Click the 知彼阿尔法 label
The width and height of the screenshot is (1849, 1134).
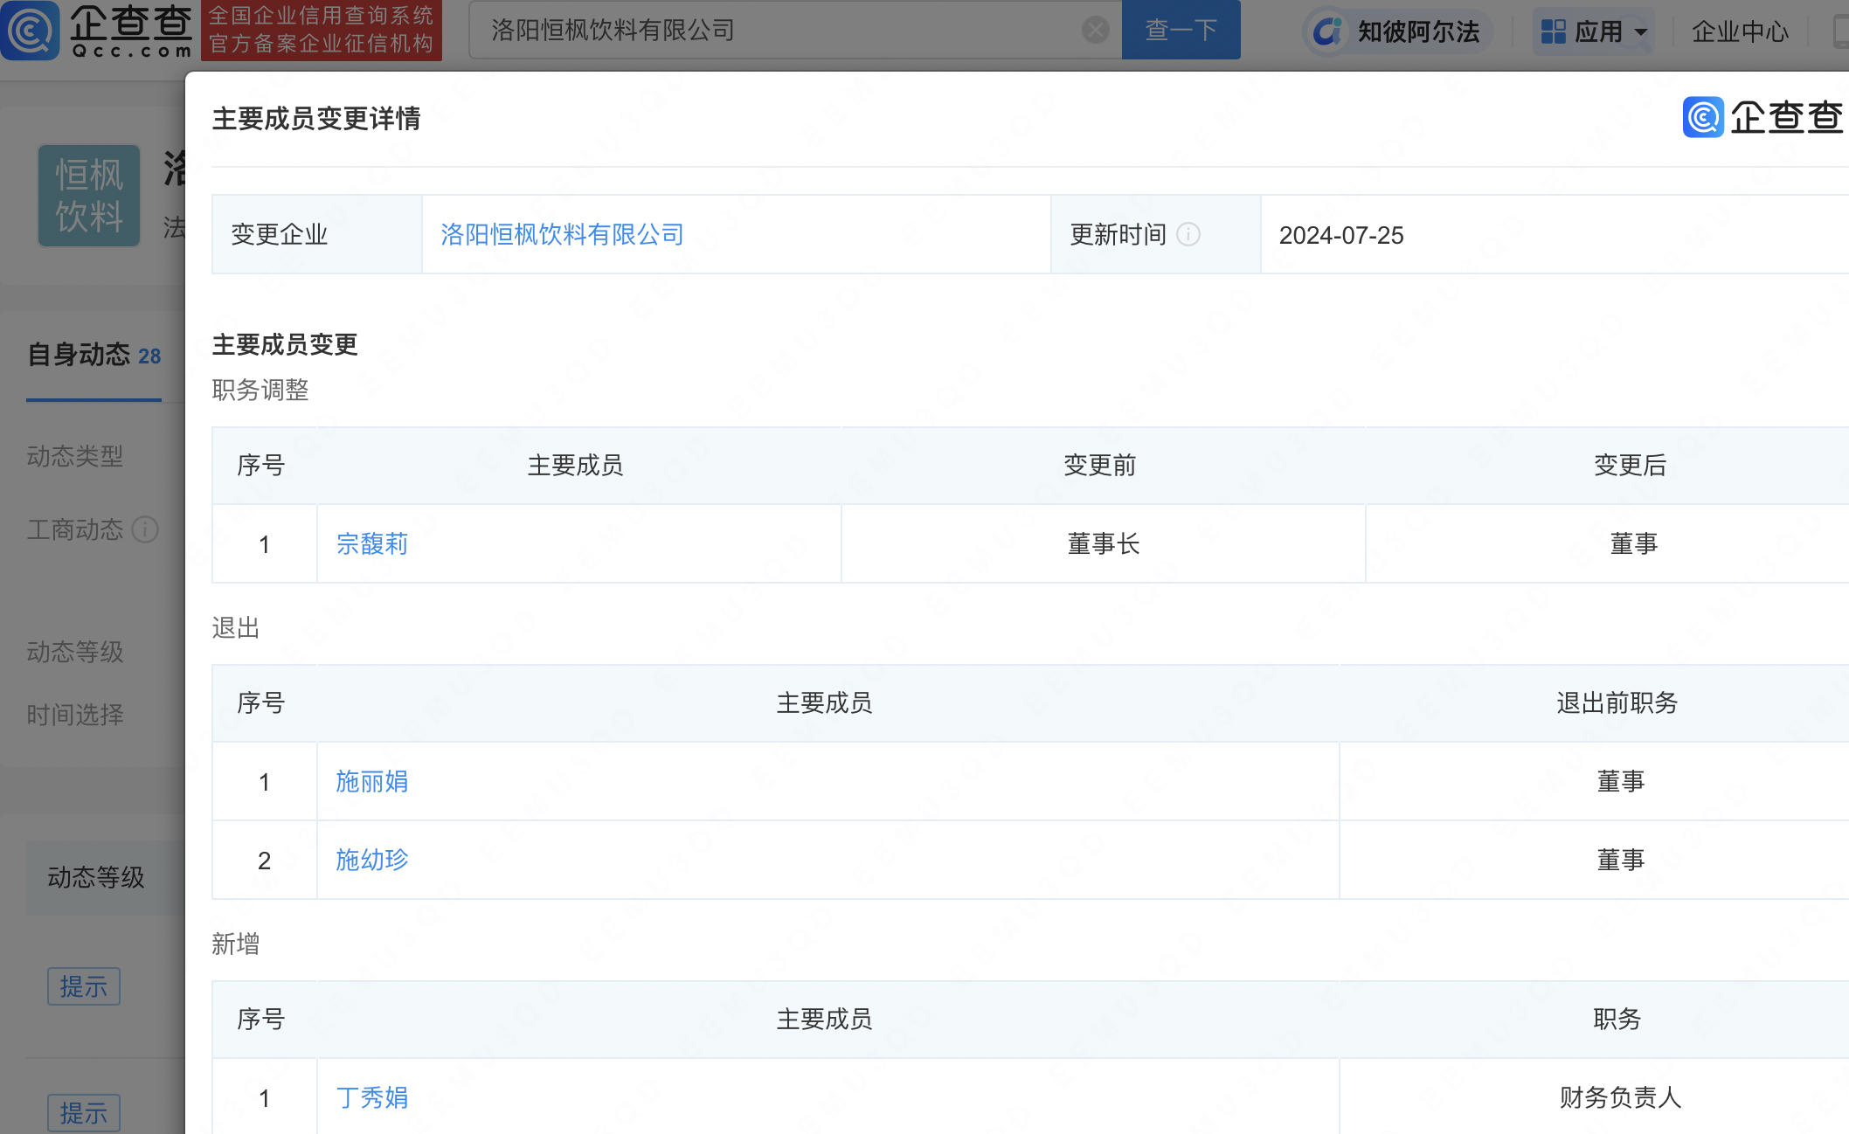point(1418,31)
